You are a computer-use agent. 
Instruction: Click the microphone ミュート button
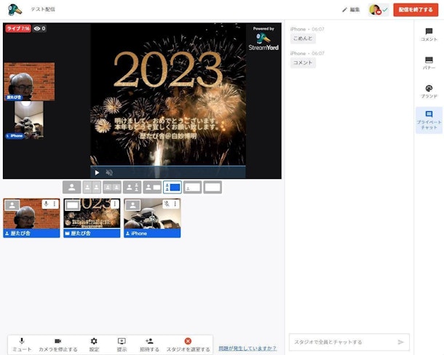[22, 343]
